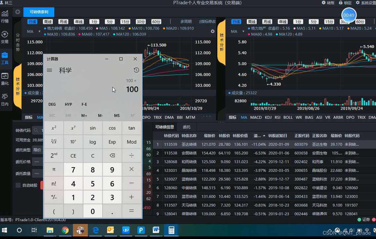Click 指标修改 button on left chart
This screenshot has width=376, height=239.
click(x=207, y=22)
